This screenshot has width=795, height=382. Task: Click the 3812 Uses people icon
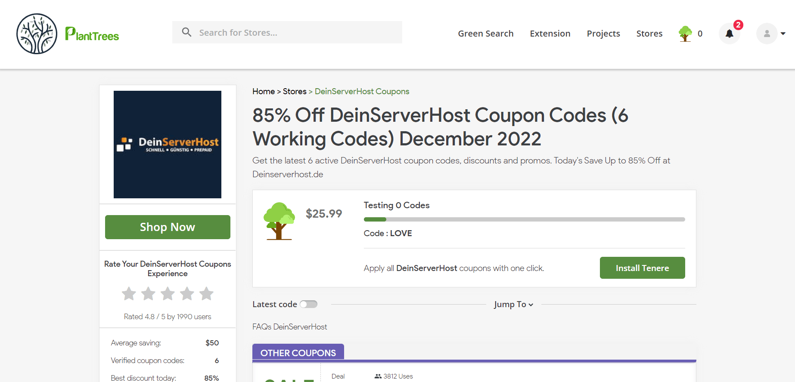tap(378, 376)
